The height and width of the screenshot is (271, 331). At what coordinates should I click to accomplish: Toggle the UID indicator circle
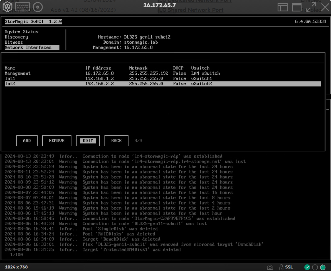pos(315,267)
